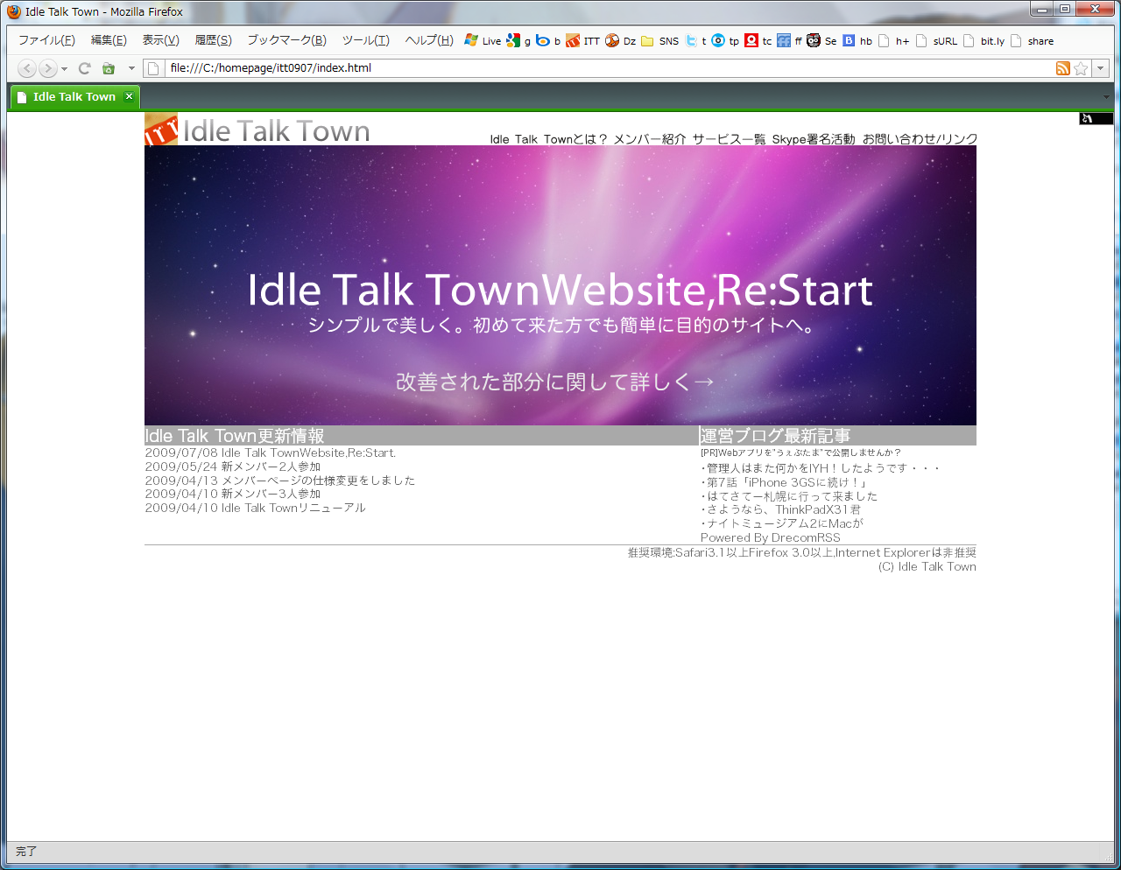Open blog post さようなら、ThinkPadX31君
Screen dimensions: 1121x870
[781, 509]
